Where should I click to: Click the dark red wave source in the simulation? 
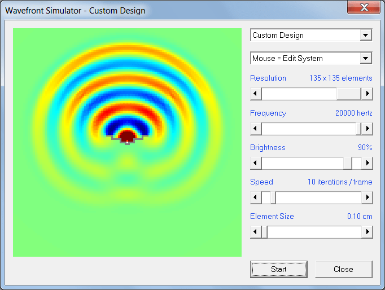tap(127, 135)
